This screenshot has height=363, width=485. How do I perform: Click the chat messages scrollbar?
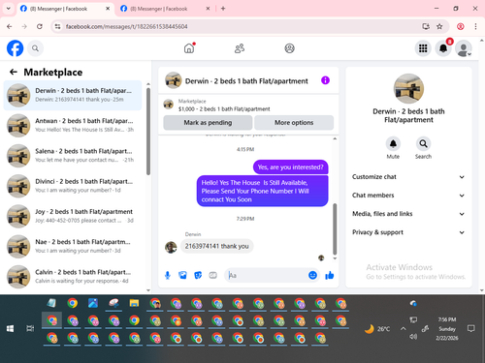pyautogui.click(x=335, y=229)
